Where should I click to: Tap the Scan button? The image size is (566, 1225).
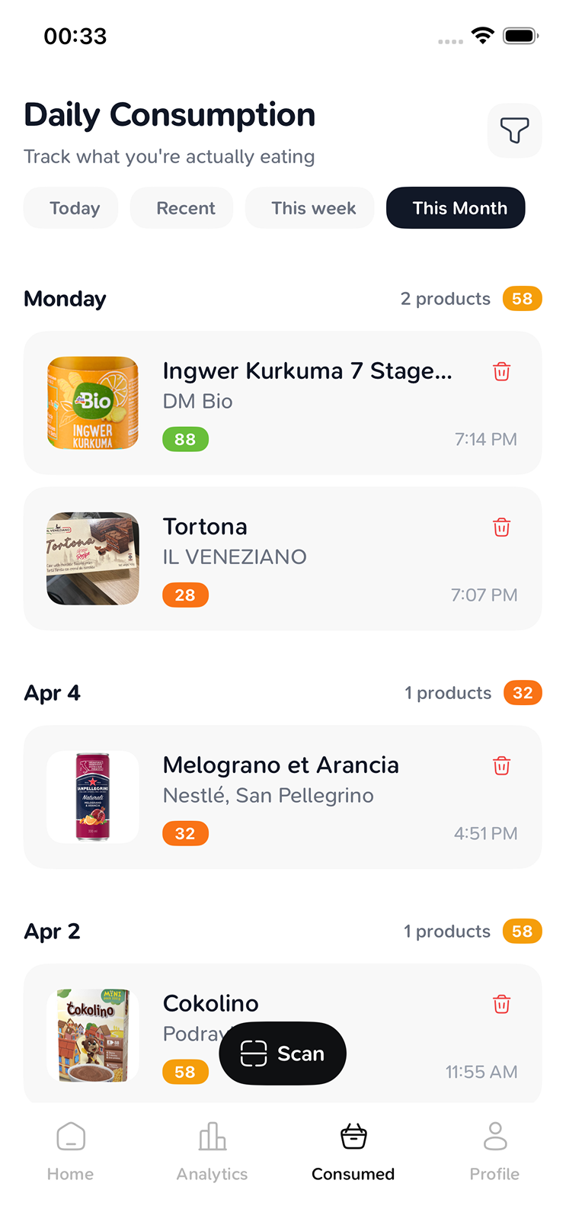pyautogui.click(x=283, y=1053)
